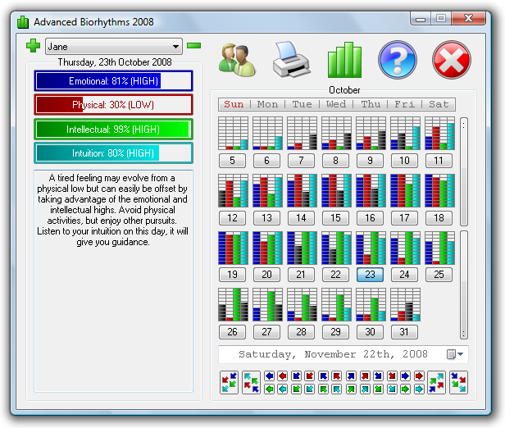Click the green left arrow button

pos(269,389)
